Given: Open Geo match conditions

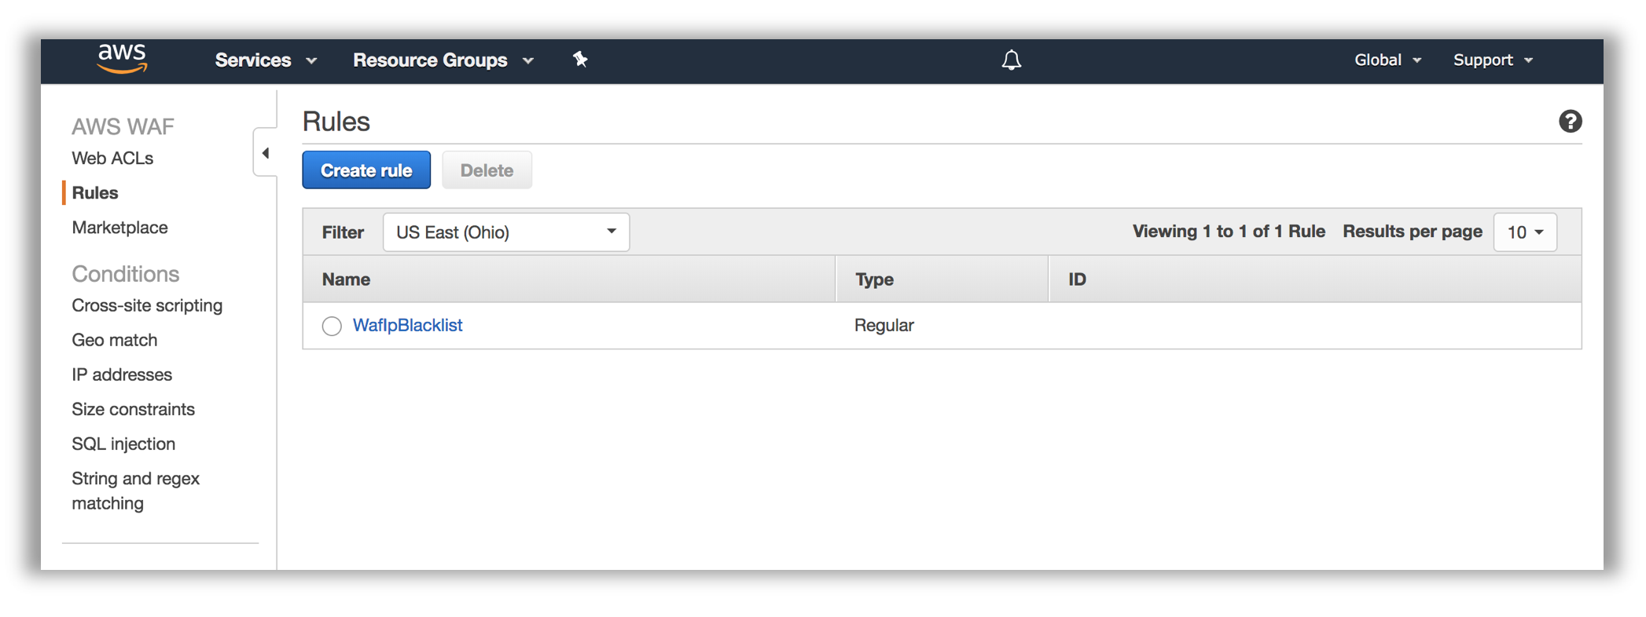Looking at the screenshot, I should point(115,340).
